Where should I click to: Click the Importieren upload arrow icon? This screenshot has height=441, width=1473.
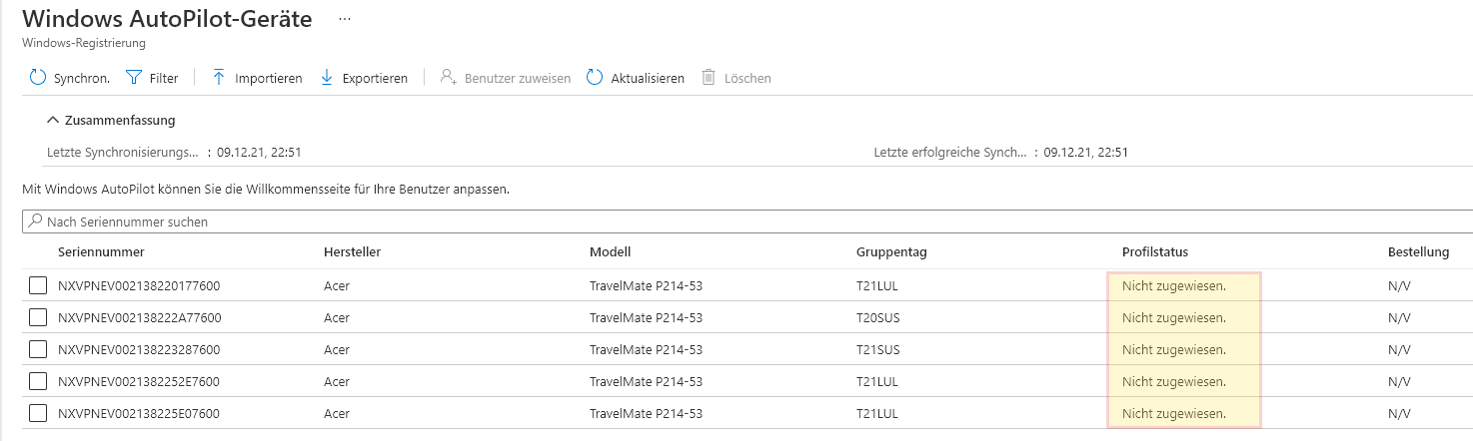[x=219, y=78]
